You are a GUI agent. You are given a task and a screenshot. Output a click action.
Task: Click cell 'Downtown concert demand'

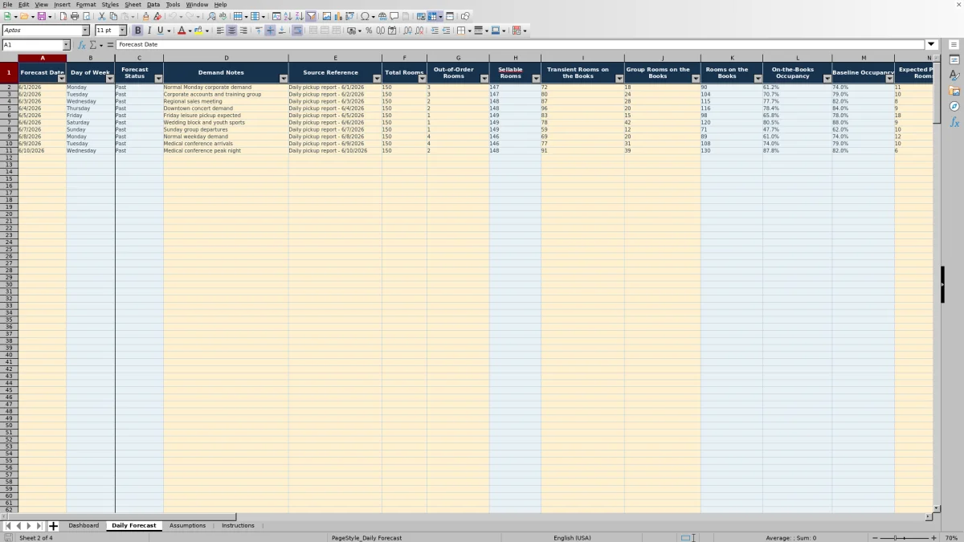pos(226,108)
